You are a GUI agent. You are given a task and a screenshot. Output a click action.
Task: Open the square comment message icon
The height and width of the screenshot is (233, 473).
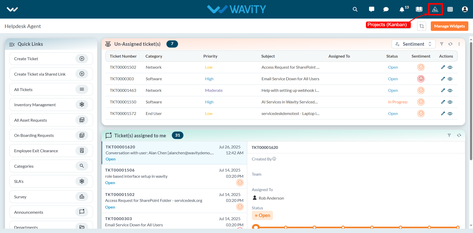(371, 9)
